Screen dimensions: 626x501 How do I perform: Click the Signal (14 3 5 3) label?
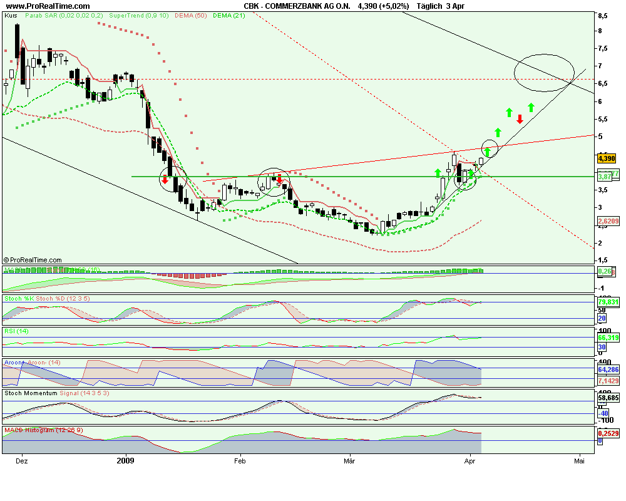pyautogui.click(x=85, y=393)
